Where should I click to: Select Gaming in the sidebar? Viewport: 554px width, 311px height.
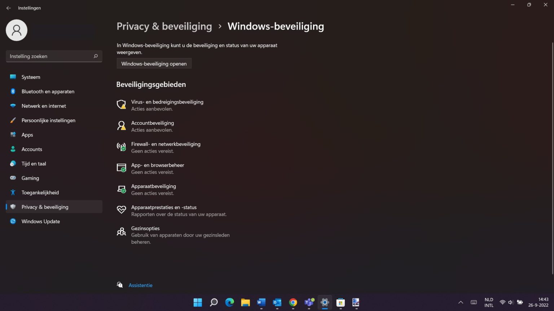click(x=30, y=178)
